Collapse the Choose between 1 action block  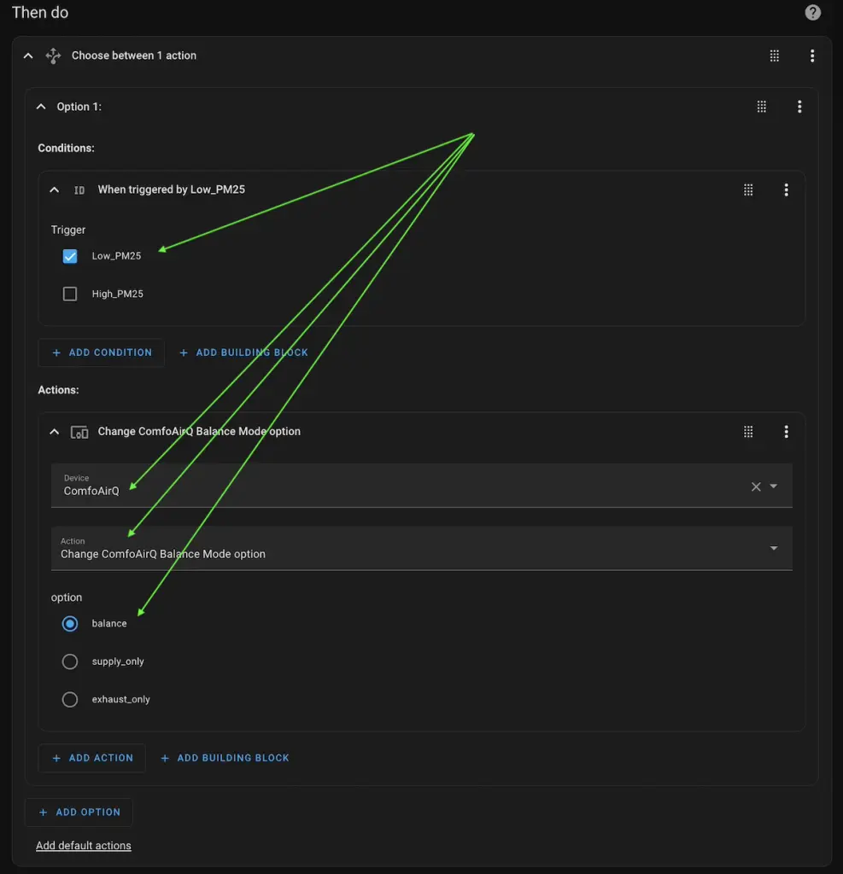[x=28, y=56]
